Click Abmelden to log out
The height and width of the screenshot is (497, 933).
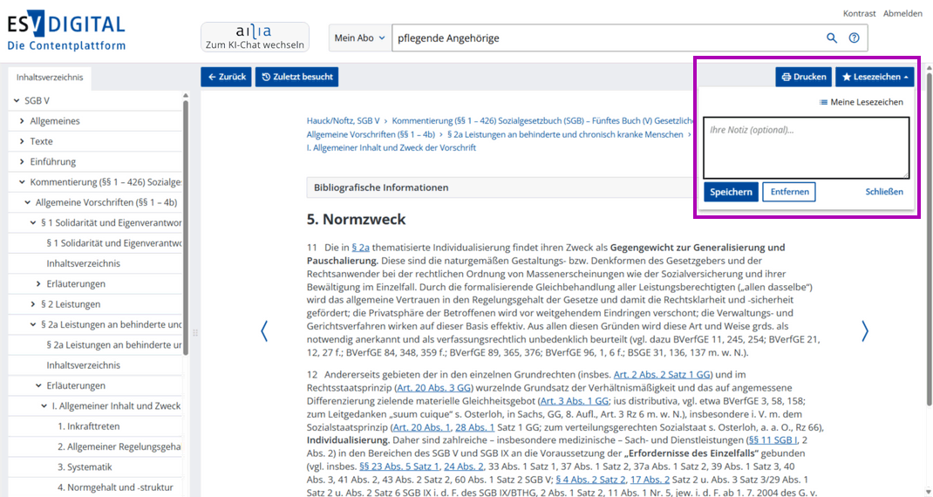(902, 14)
